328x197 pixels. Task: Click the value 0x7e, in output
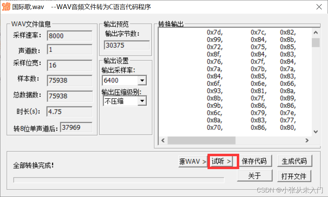pyautogui.click(x=288, y=113)
